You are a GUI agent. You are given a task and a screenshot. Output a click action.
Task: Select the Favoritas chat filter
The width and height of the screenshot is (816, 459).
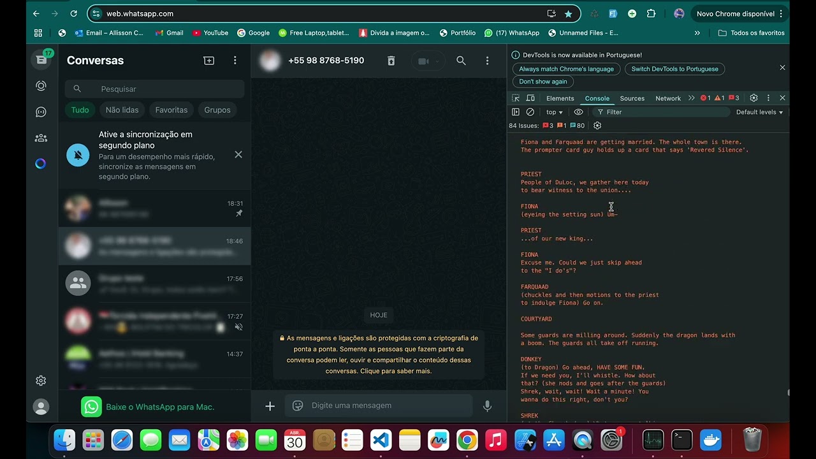(171, 110)
